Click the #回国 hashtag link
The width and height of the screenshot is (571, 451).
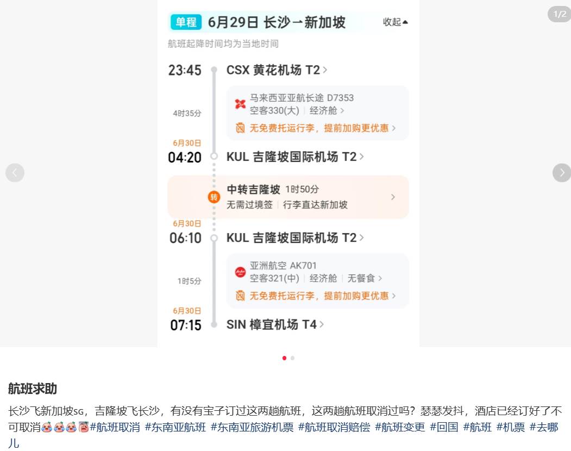tap(444, 427)
